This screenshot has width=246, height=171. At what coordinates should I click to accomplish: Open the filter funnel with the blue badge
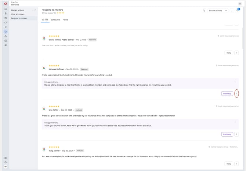pyautogui.click(x=237, y=11)
